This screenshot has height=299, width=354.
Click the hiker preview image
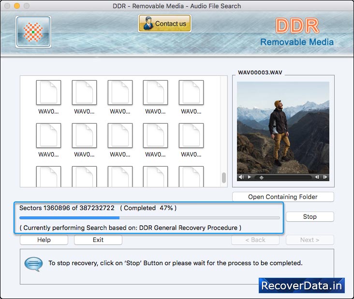[283, 128]
